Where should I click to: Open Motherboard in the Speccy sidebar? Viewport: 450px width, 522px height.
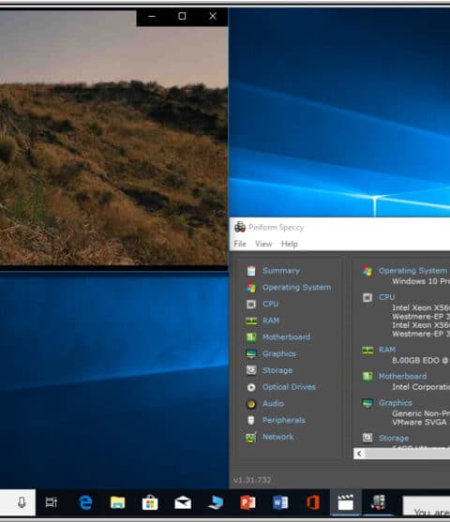[286, 336]
